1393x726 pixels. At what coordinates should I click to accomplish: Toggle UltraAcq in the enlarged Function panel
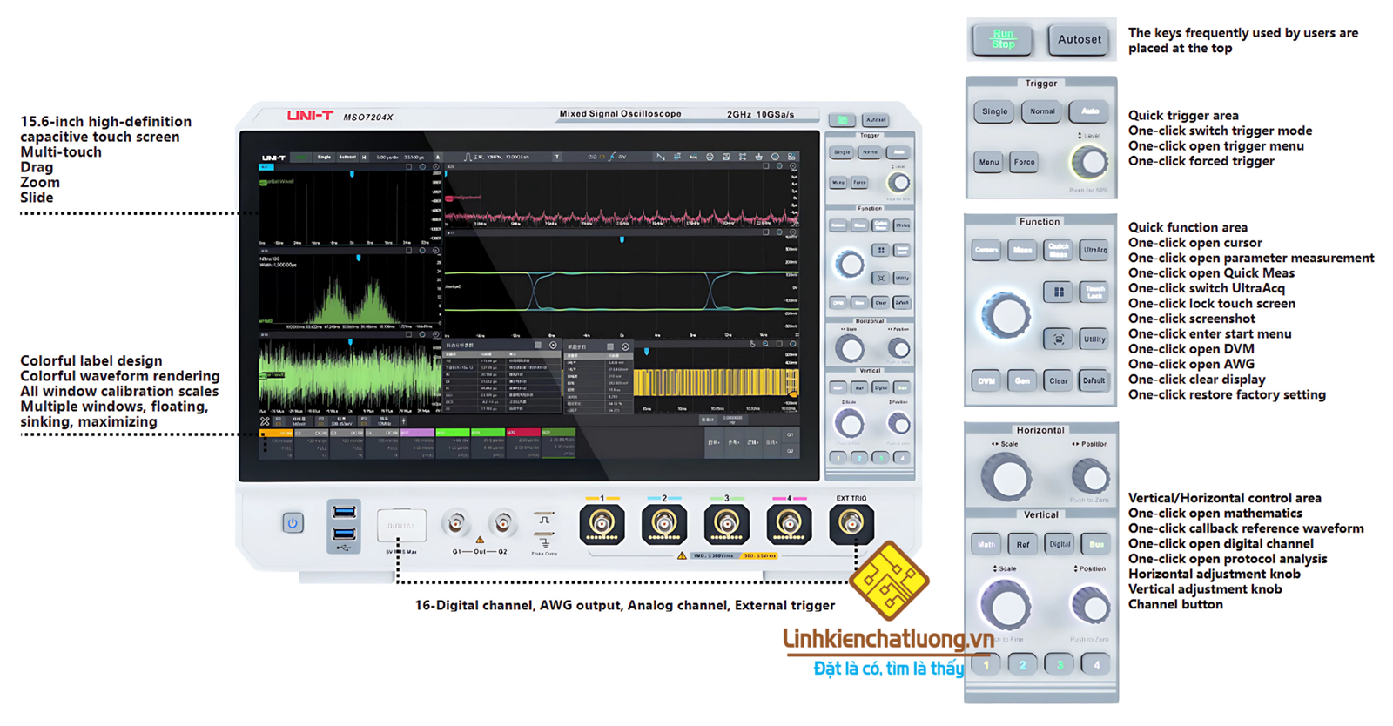pyautogui.click(x=1094, y=251)
